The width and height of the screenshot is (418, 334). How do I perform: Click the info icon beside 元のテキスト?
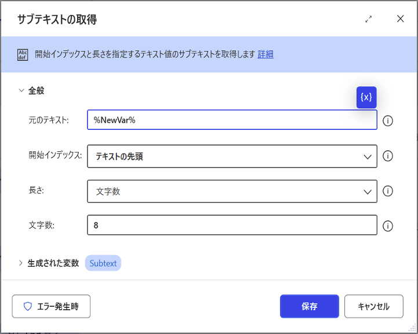(388, 121)
